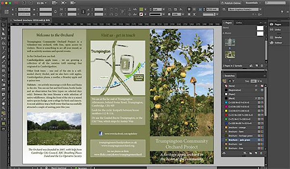Open the Screen Mode dropdown
Viewport: 290px width, 169px height.
coord(64,3)
